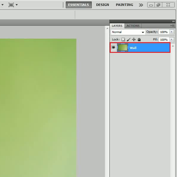Open screen mode dropdown arrow
This screenshot has width=177, height=177.
(x=17, y=5)
